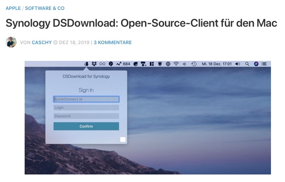Click the infinity loop menu bar icon

click(102, 64)
